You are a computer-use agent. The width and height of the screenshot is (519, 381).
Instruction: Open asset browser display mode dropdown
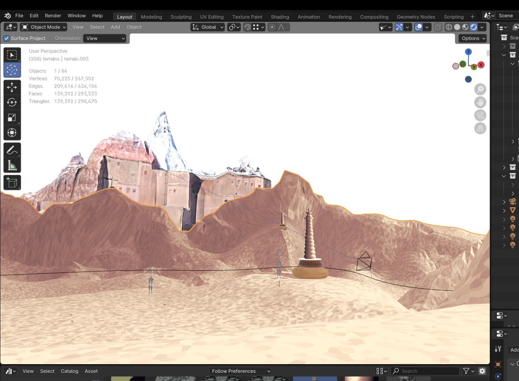pyautogui.click(x=381, y=371)
